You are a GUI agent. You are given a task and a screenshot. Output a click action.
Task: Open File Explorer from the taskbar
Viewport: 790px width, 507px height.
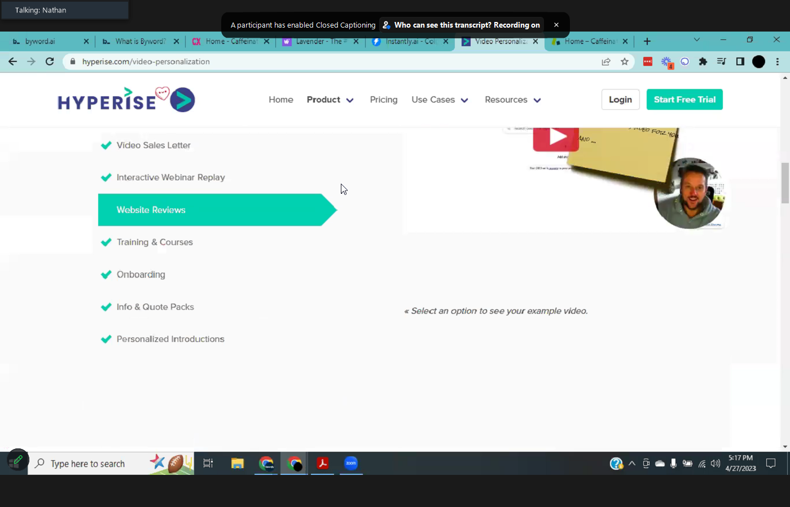237,463
